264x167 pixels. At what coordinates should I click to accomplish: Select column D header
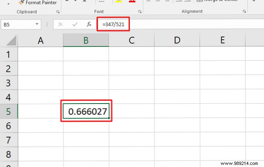[177, 41]
